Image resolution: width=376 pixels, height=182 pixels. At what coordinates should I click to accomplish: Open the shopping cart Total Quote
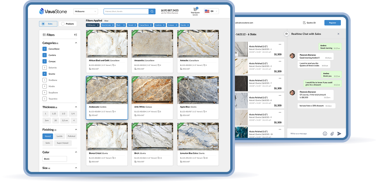point(195,10)
